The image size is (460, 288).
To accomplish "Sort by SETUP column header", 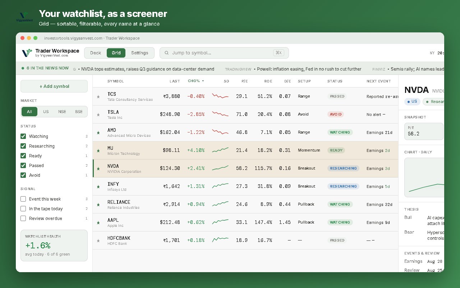I will pyautogui.click(x=304, y=81).
